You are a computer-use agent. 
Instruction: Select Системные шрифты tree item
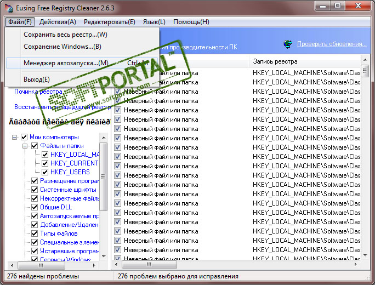(68, 190)
